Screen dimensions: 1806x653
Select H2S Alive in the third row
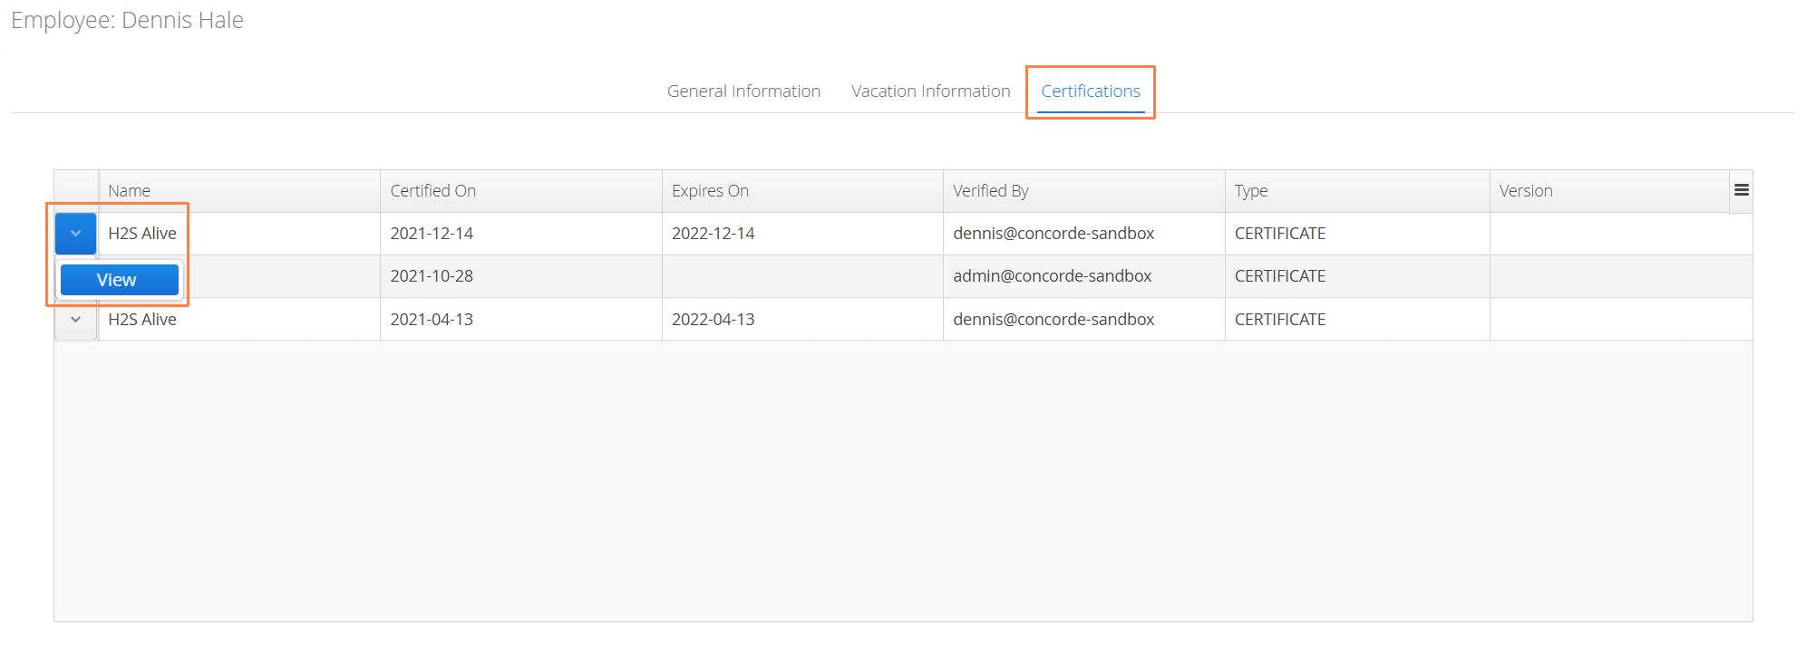tap(142, 320)
